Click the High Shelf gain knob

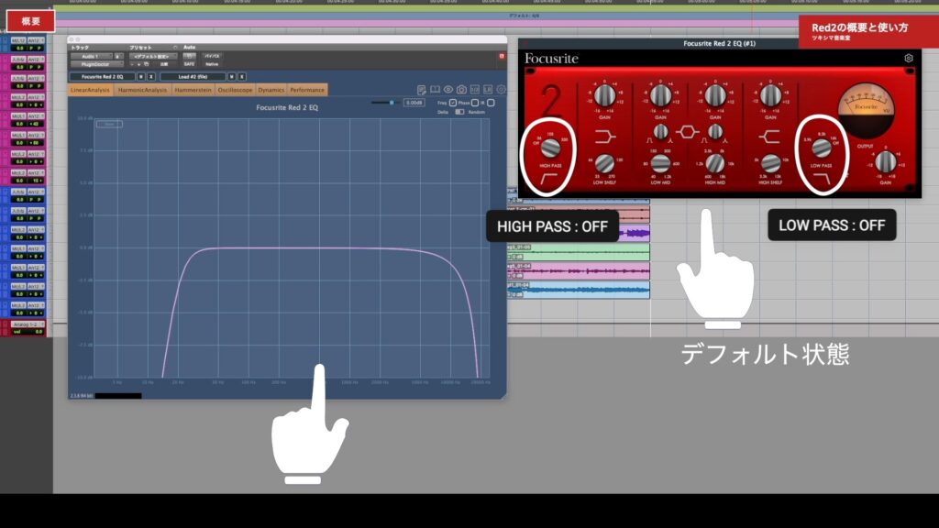click(x=770, y=95)
